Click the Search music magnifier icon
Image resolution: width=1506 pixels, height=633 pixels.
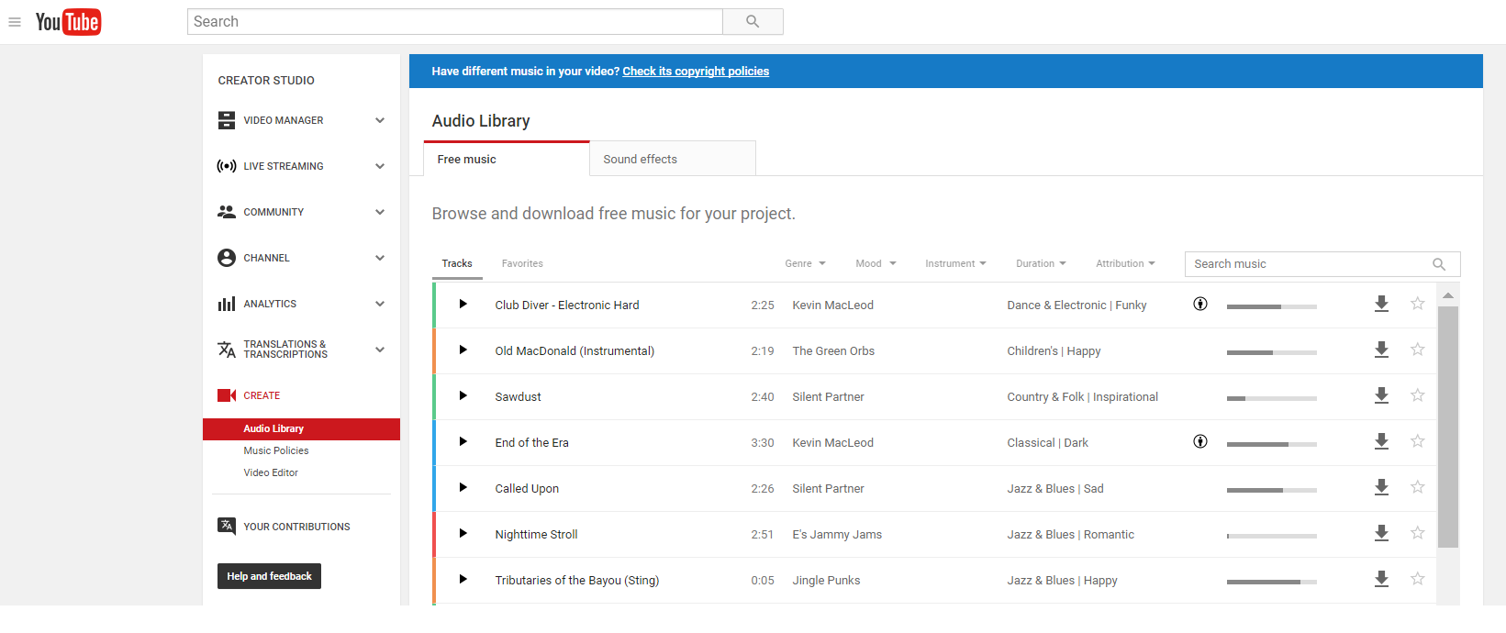click(x=1439, y=264)
